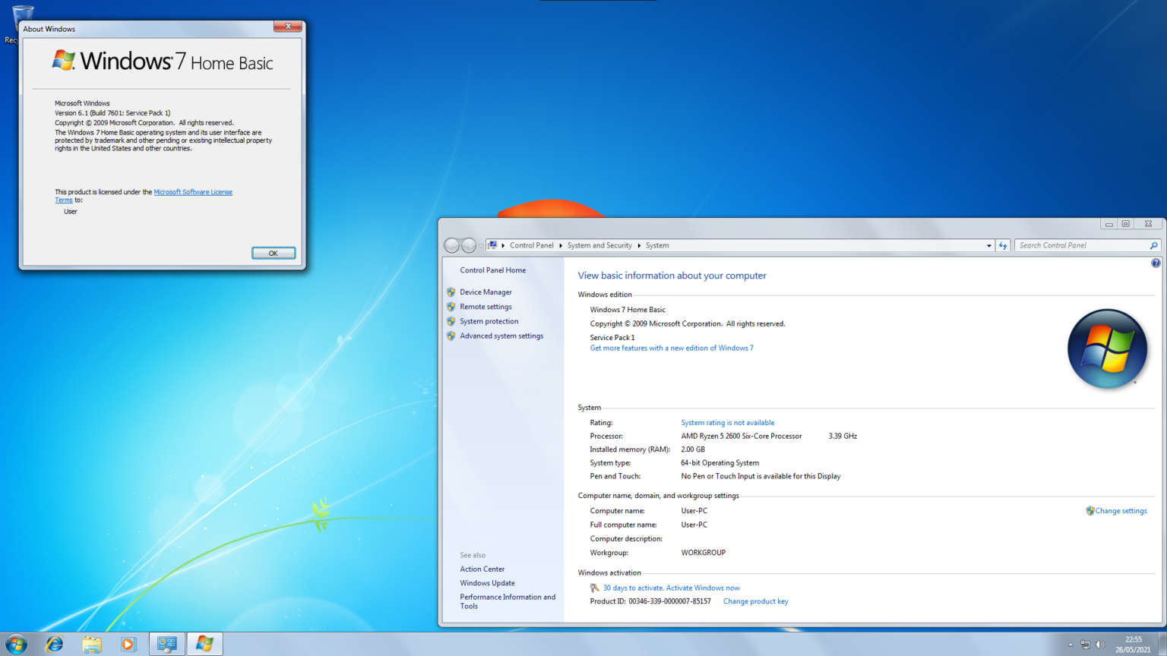1167x656 pixels.
Task: Open System protection settings
Action: tap(489, 321)
